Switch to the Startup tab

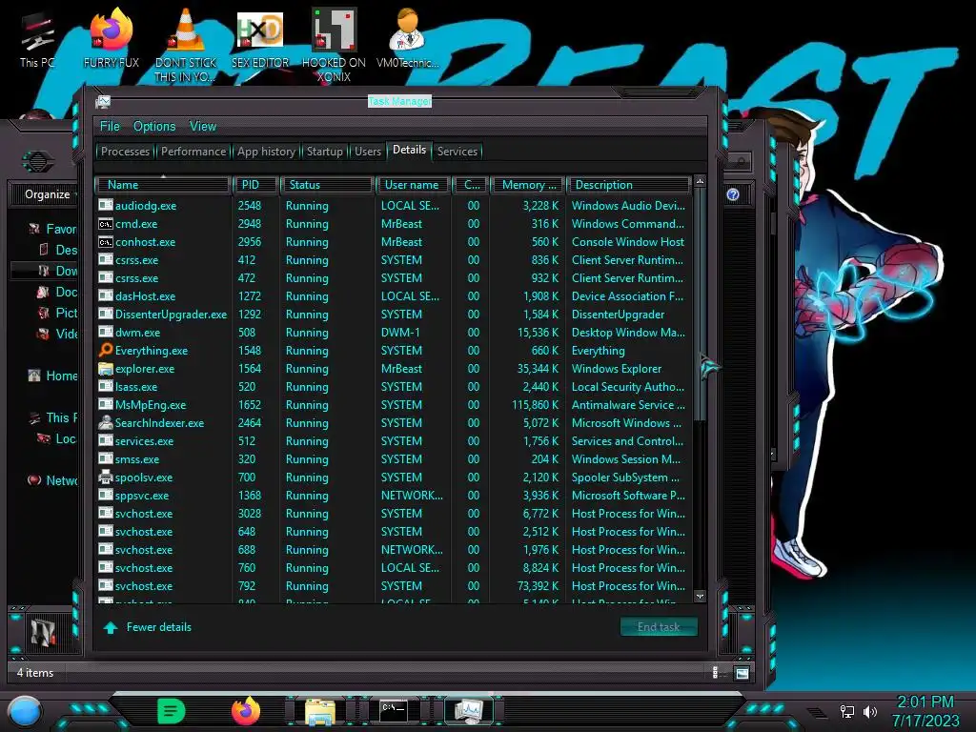pyautogui.click(x=324, y=152)
